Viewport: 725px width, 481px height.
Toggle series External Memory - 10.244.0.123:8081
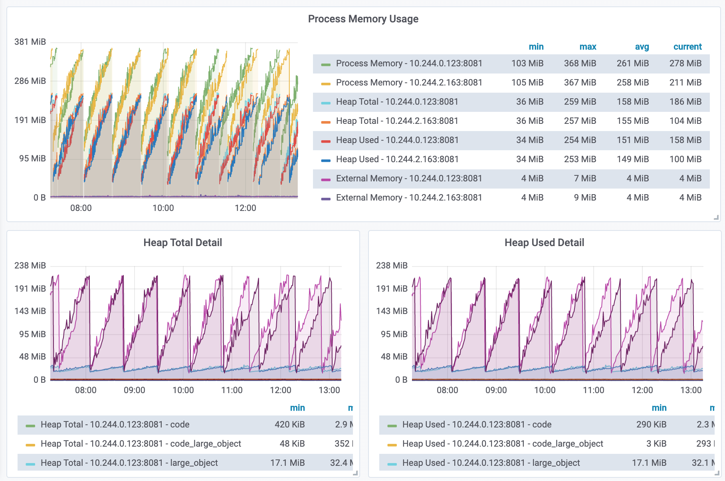pos(409,179)
